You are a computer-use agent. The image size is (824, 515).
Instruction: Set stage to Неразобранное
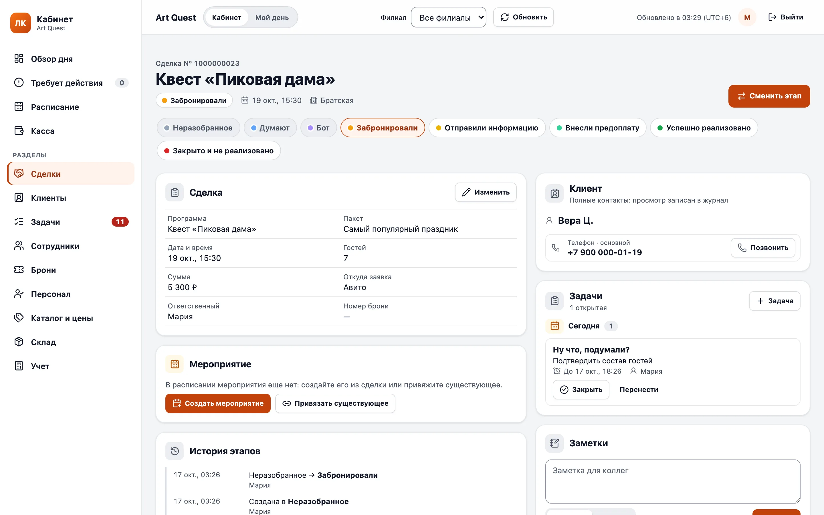tap(199, 128)
